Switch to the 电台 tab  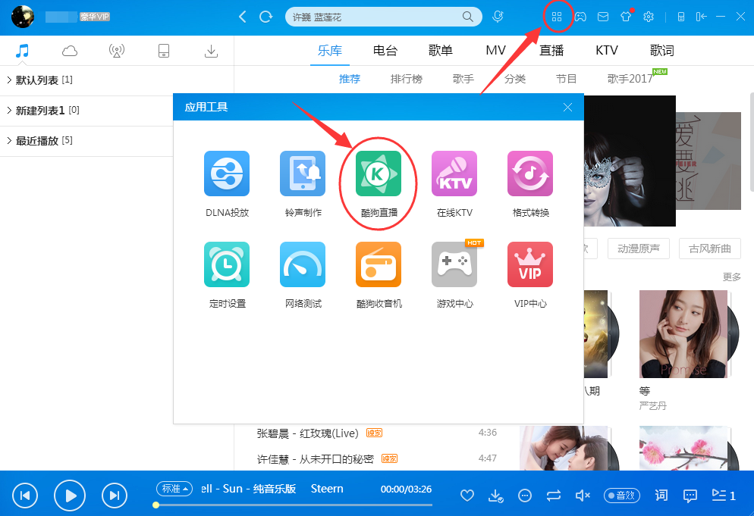point(385,50)
